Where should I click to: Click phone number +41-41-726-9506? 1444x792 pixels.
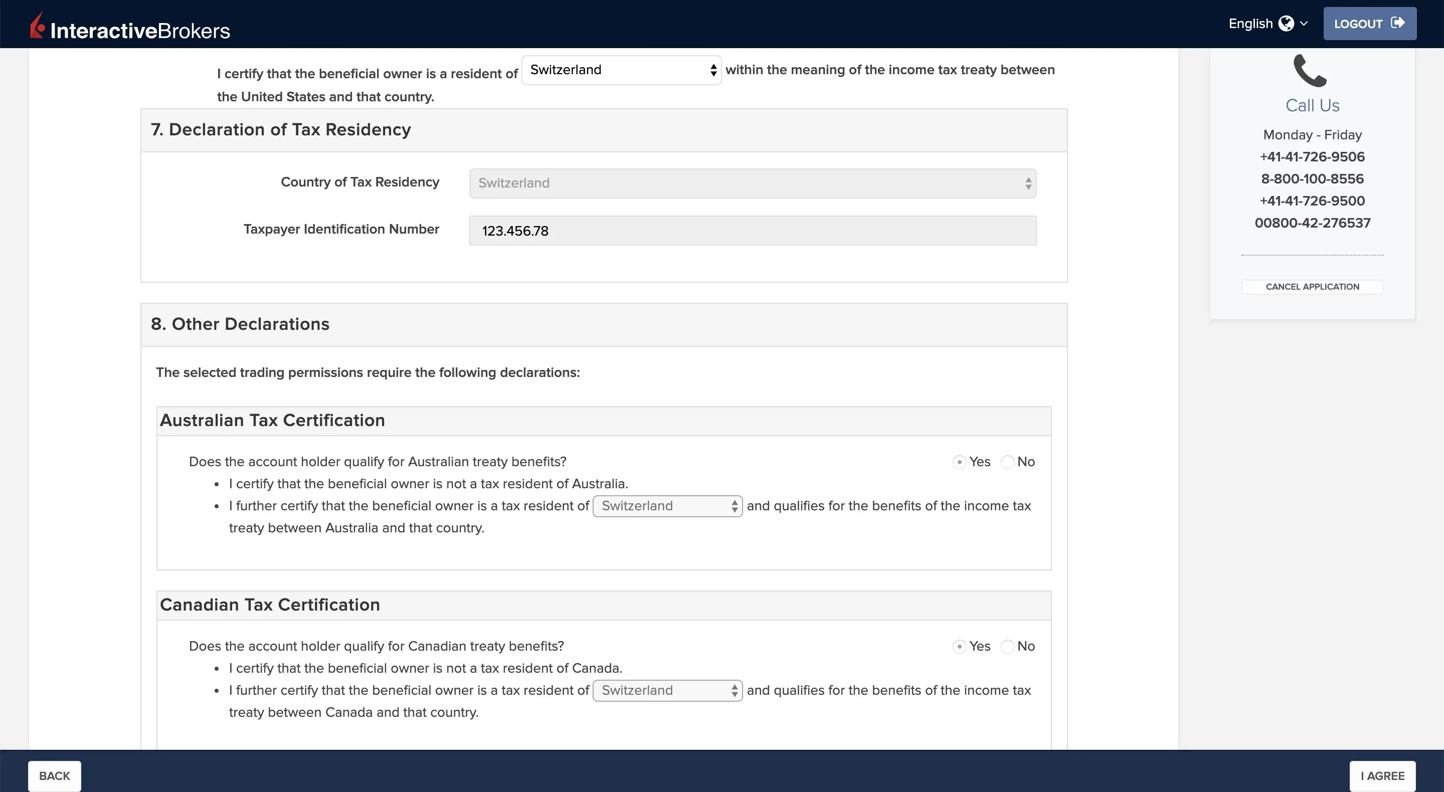1312,157
